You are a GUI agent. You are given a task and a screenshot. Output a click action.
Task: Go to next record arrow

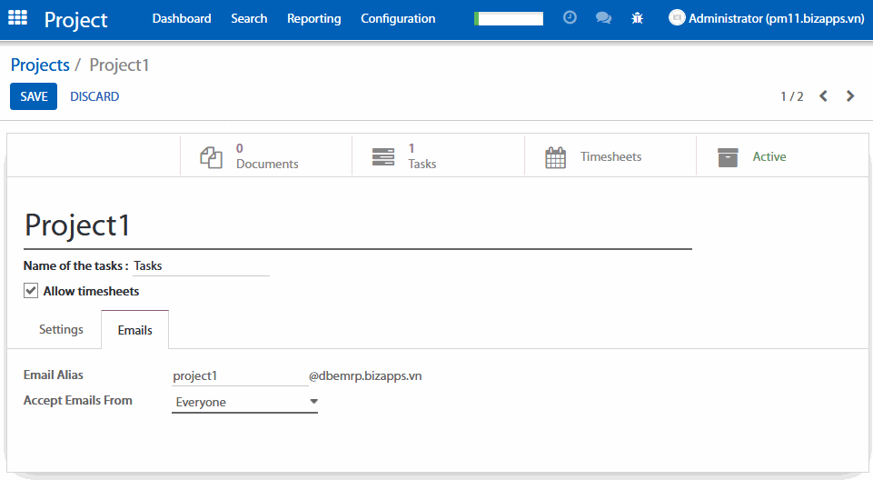pos(850,96)
